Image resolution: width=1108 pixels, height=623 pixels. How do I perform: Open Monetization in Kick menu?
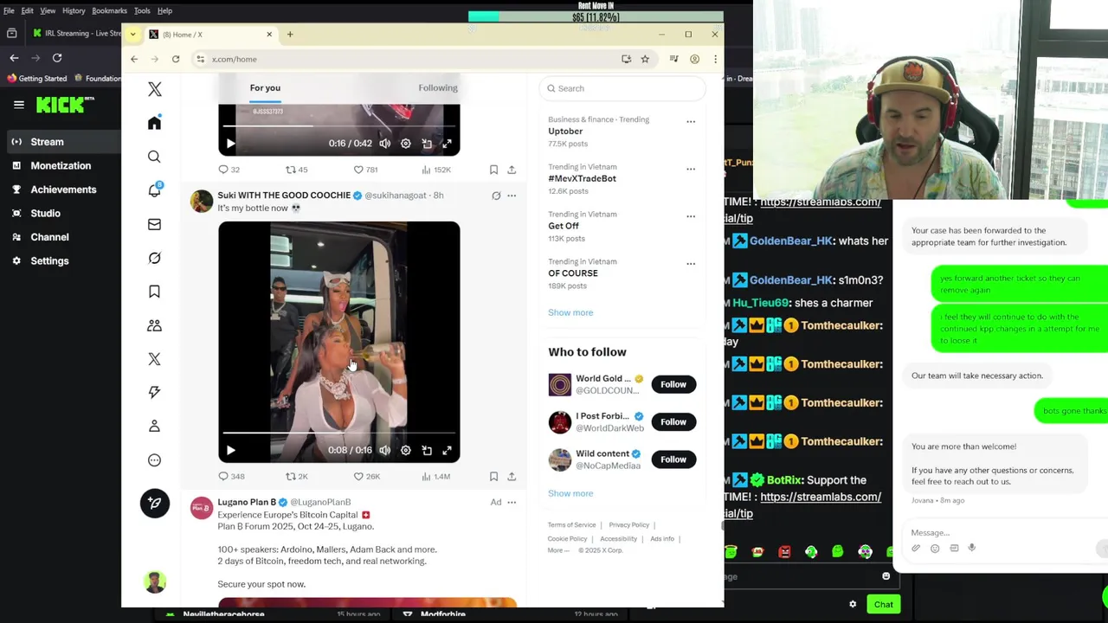tap(61, 165)
